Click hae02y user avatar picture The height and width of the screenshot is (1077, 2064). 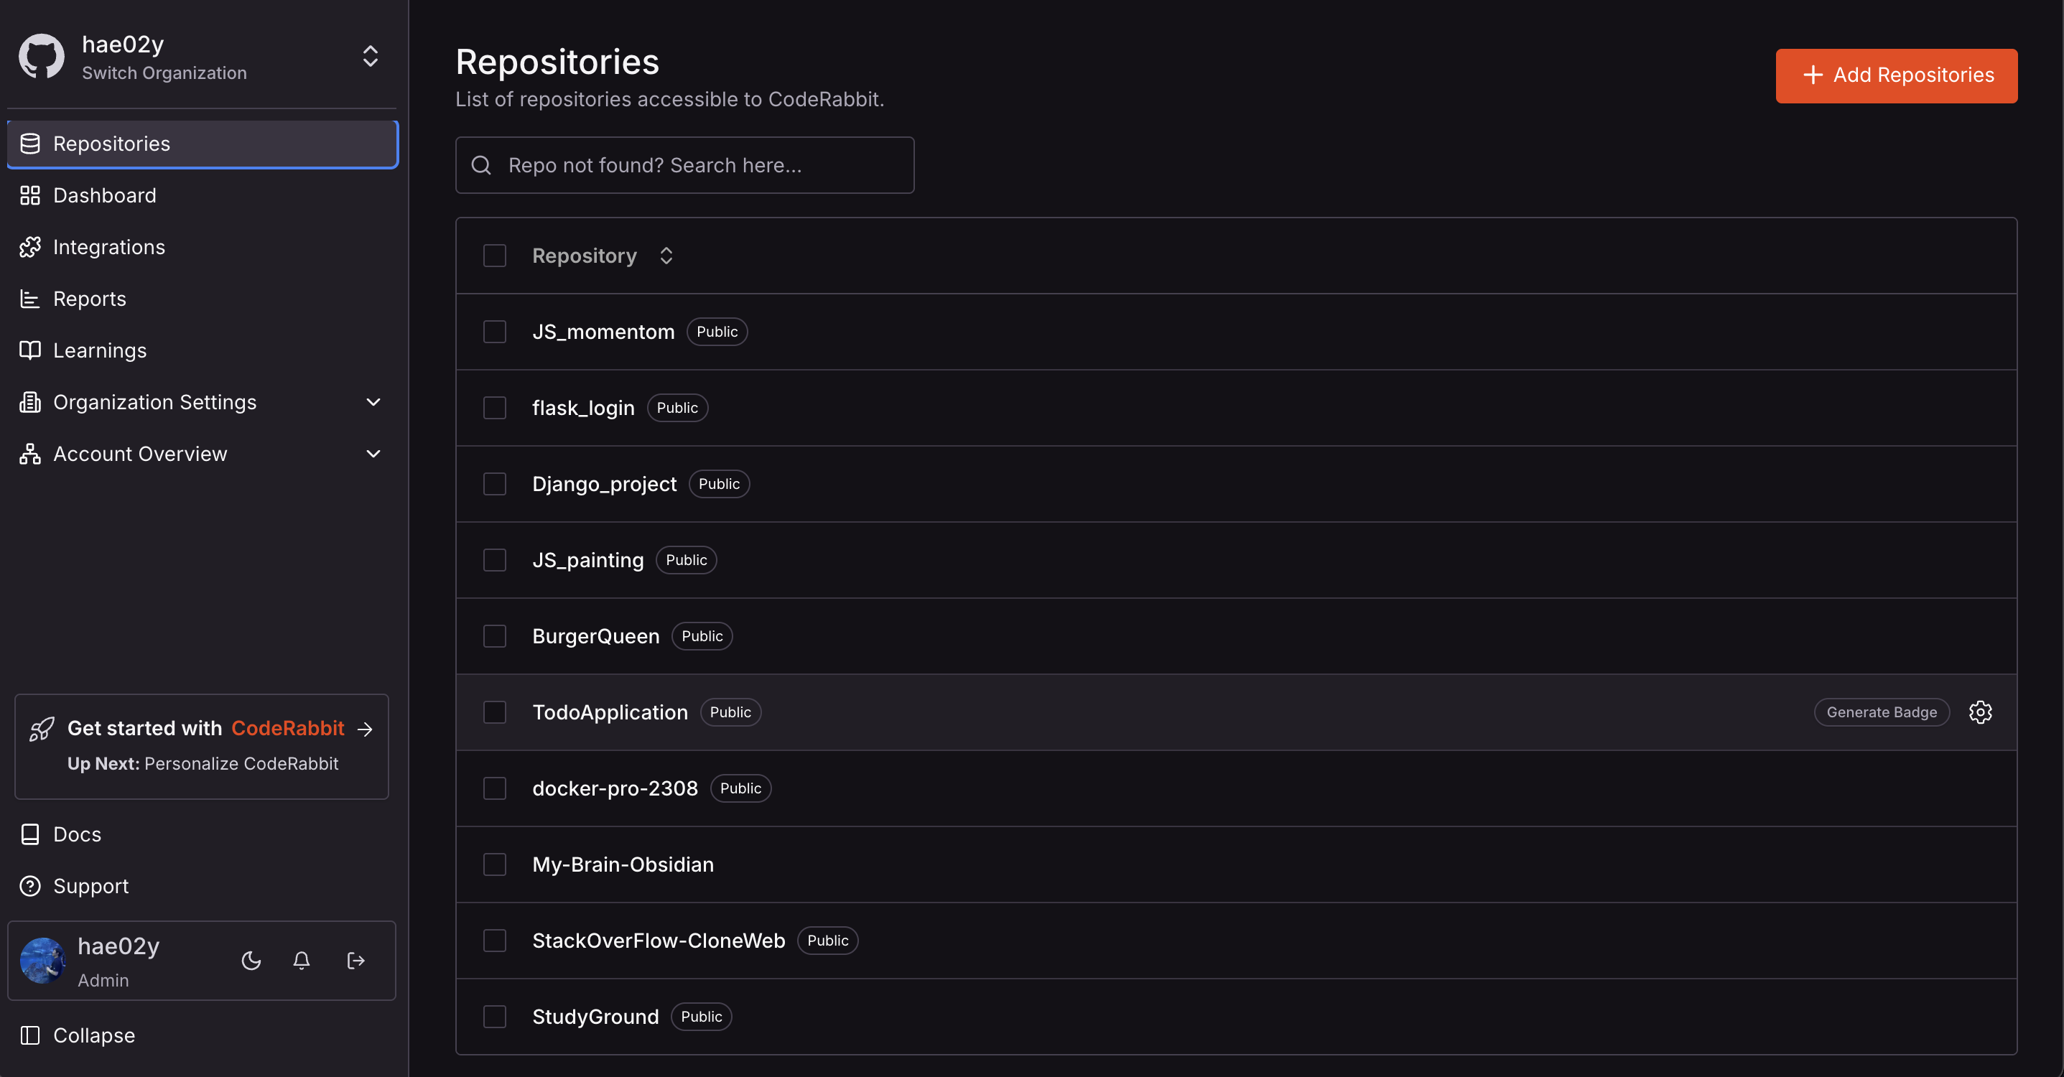pos(42,960)
